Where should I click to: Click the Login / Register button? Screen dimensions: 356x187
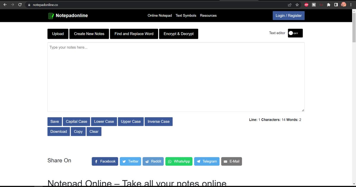(289, 15)
